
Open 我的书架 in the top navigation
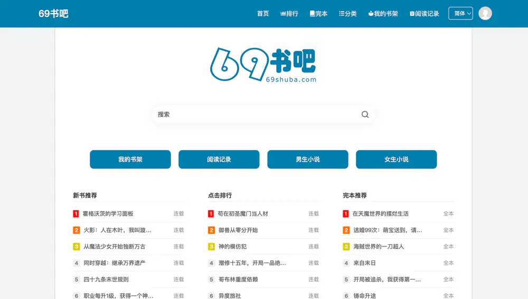tap(383, 13)
